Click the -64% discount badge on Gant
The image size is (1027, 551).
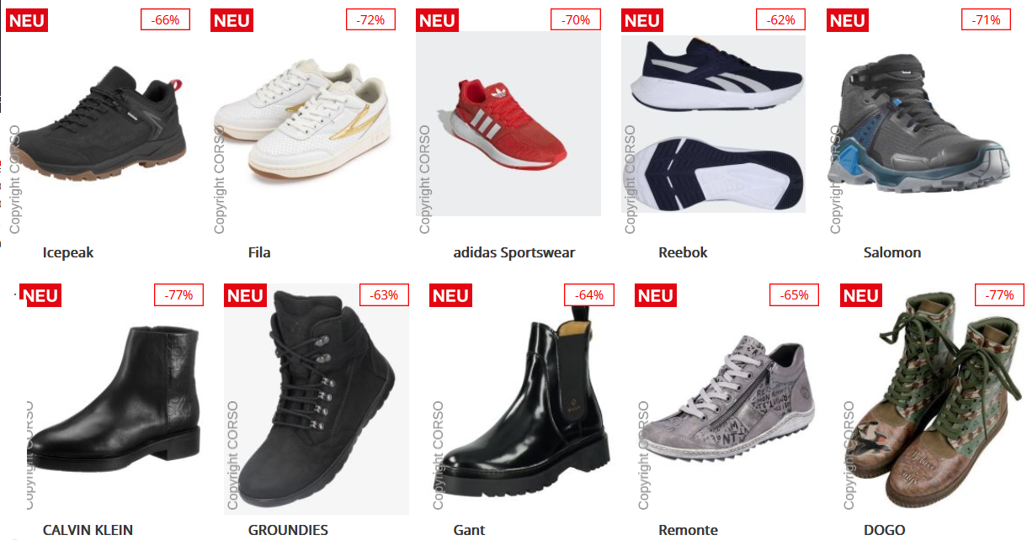point(589,294)
